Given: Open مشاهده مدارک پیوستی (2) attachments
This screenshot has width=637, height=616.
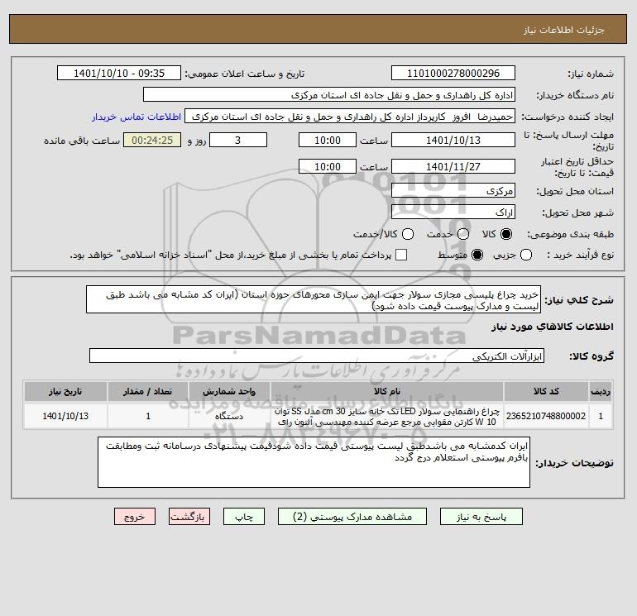Looking at the screenshot, I should tap(352, 517).
